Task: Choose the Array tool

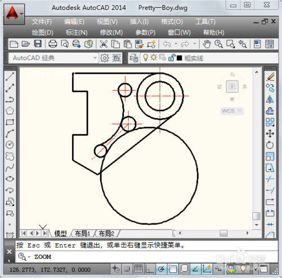Action: tap(270, 122)
